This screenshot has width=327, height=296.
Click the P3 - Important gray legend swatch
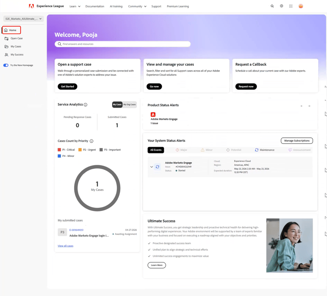pyautogui.click(x=101, y=150)
